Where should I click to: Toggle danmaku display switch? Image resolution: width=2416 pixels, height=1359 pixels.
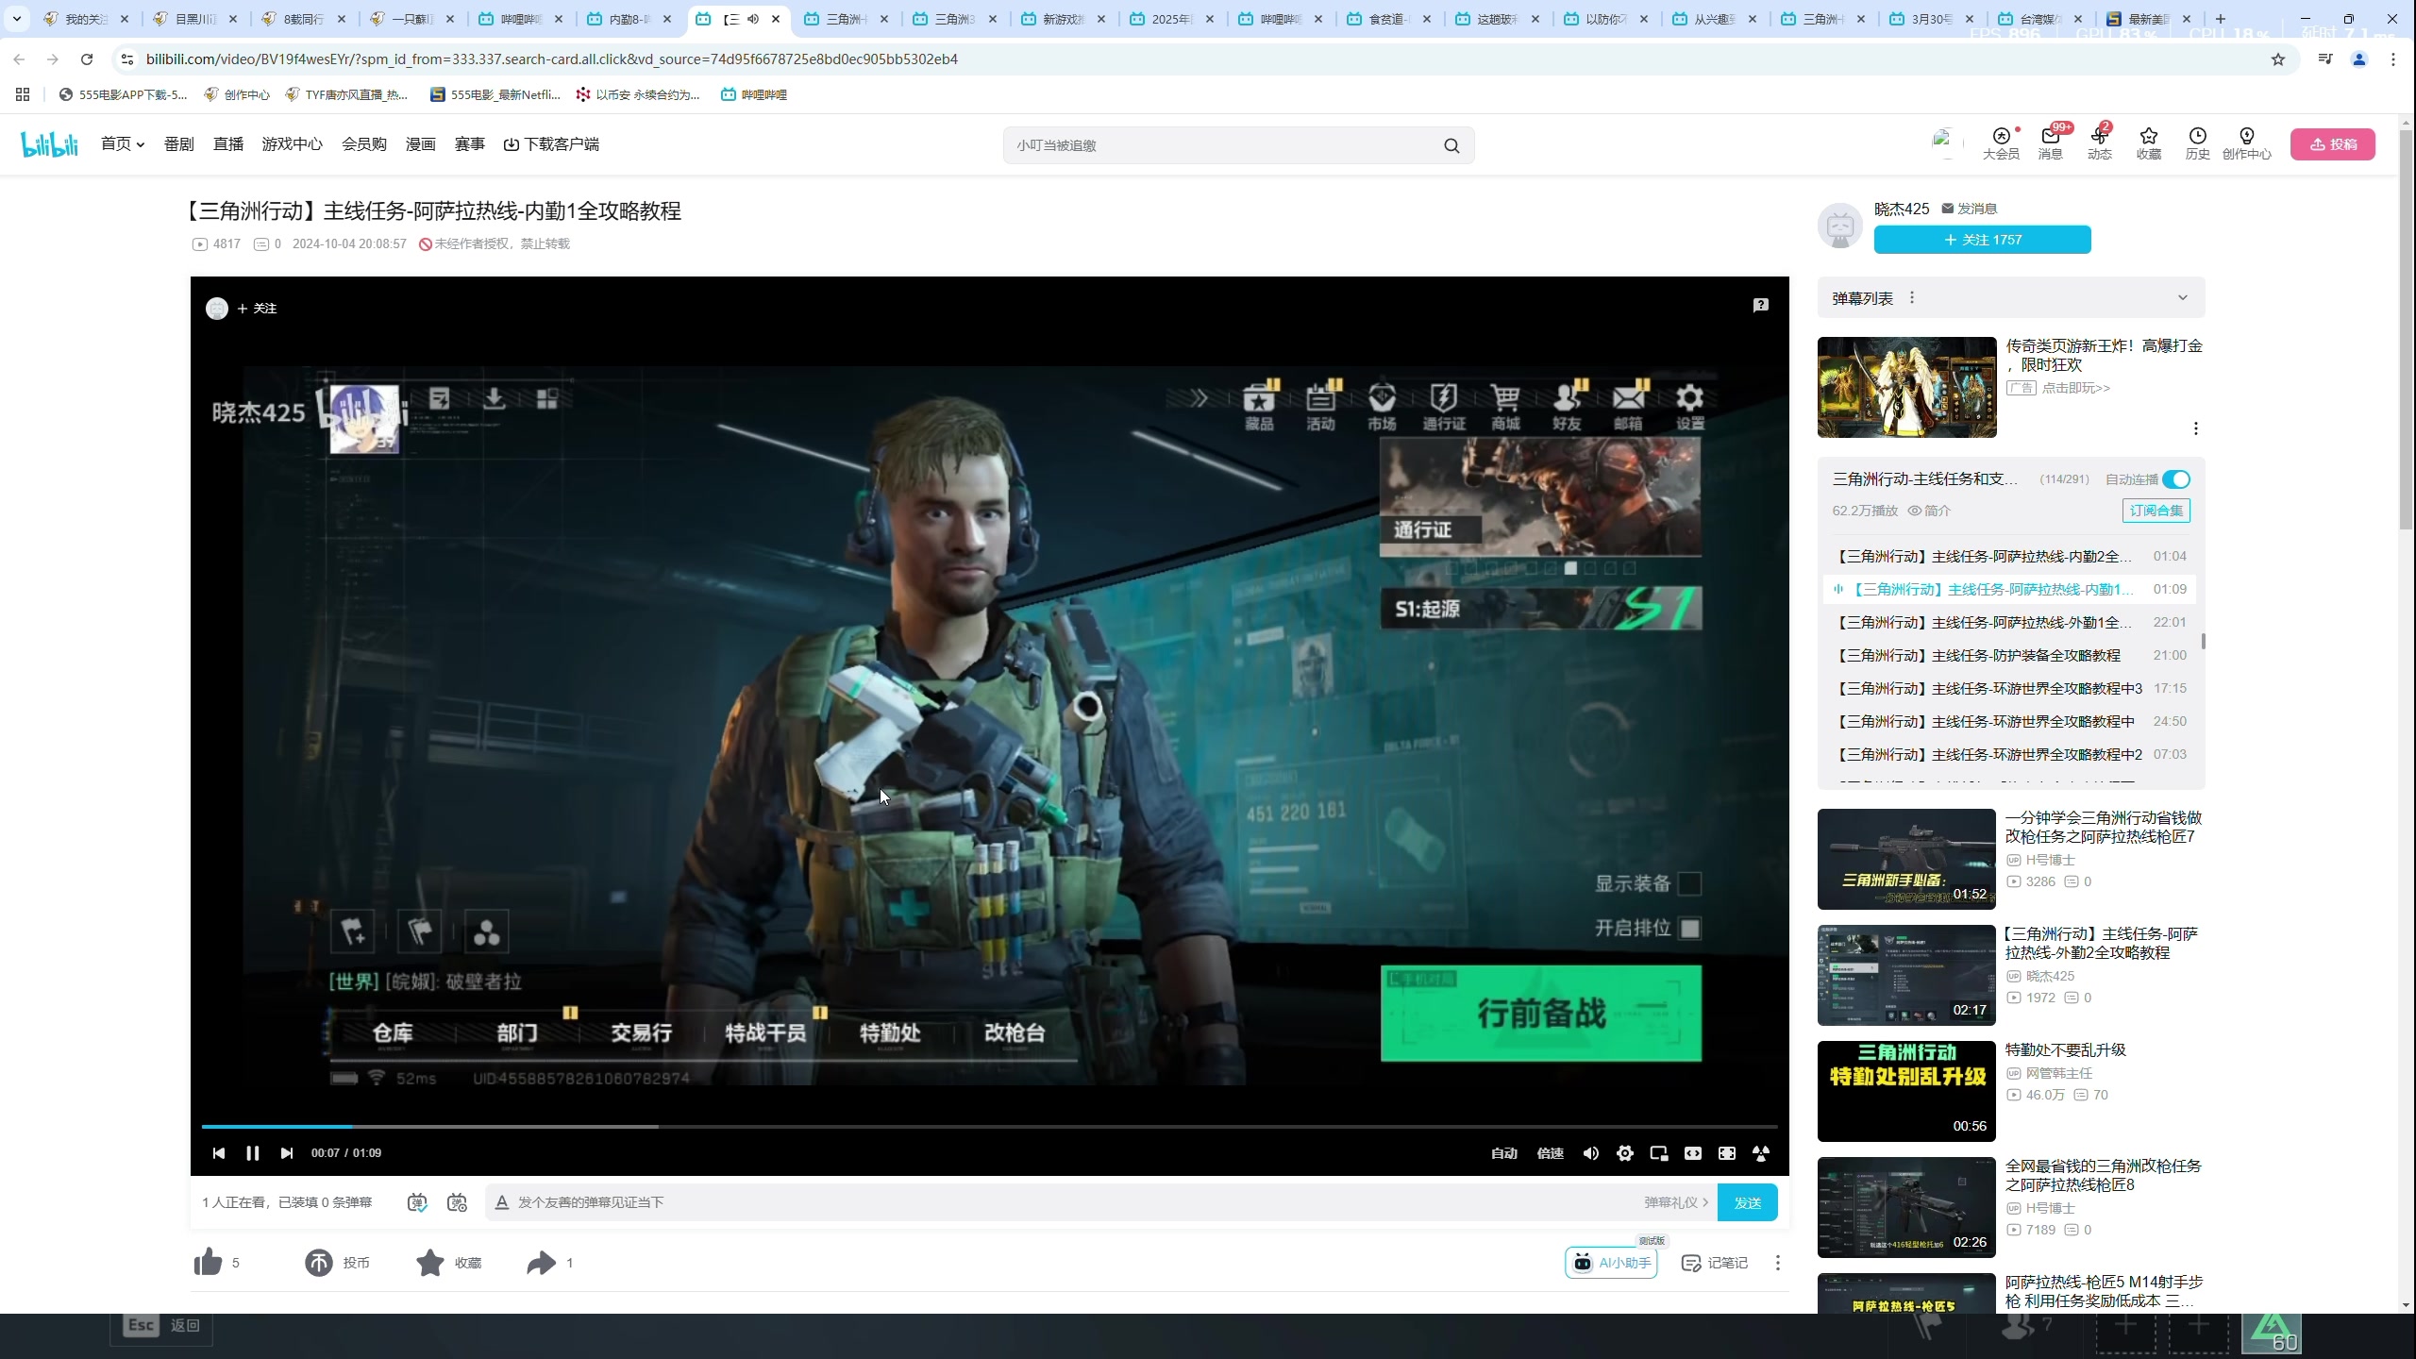click(417, 1202)
